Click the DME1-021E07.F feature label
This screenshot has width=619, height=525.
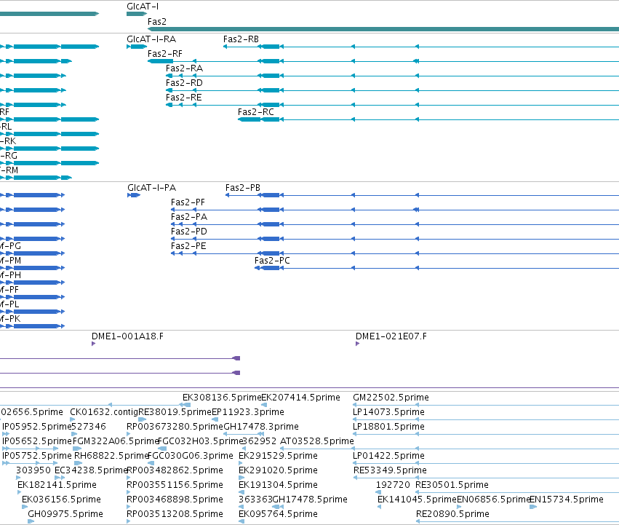[x=391, y=336]
